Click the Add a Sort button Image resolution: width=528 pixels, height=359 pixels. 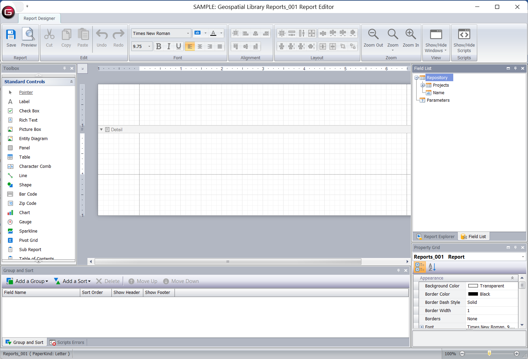coord(72,281)
